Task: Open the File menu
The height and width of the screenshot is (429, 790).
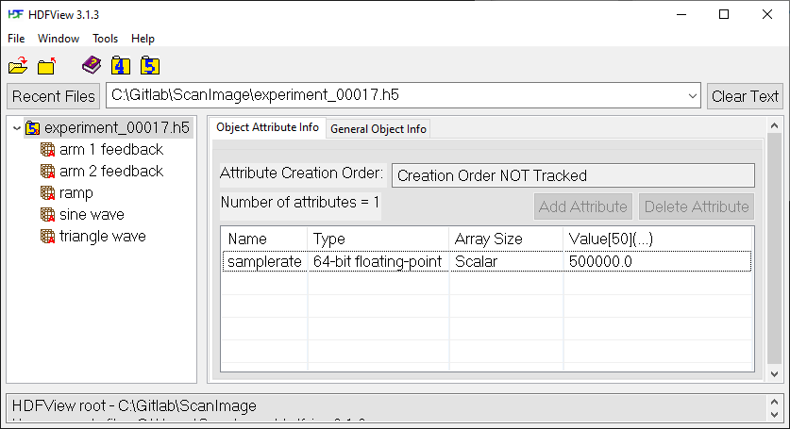Action: (x=16, y=39)
